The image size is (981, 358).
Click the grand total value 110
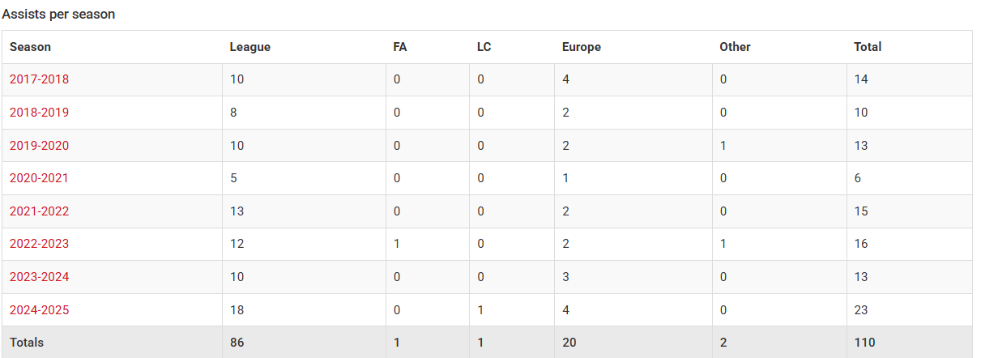(864, 343)
